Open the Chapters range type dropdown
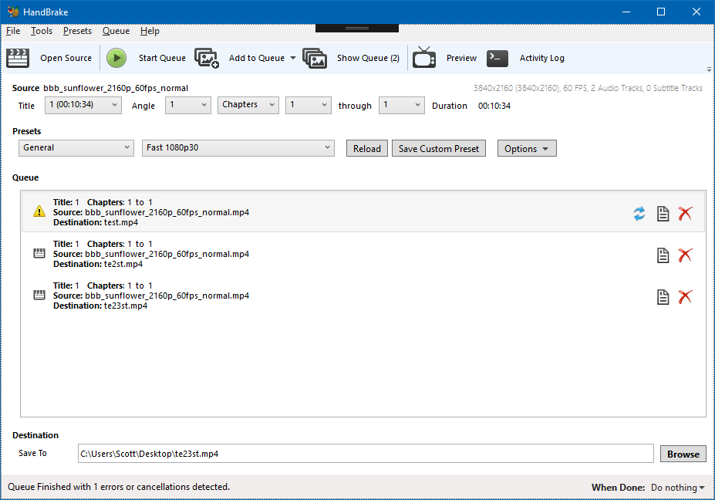The image size is (715, 500). [248, 105]
